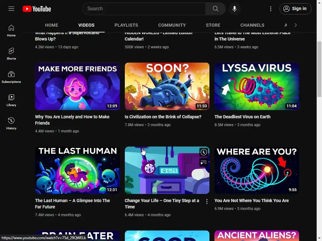Click title Change Your Life – One Tiny Step at a Time

[162, 204]
